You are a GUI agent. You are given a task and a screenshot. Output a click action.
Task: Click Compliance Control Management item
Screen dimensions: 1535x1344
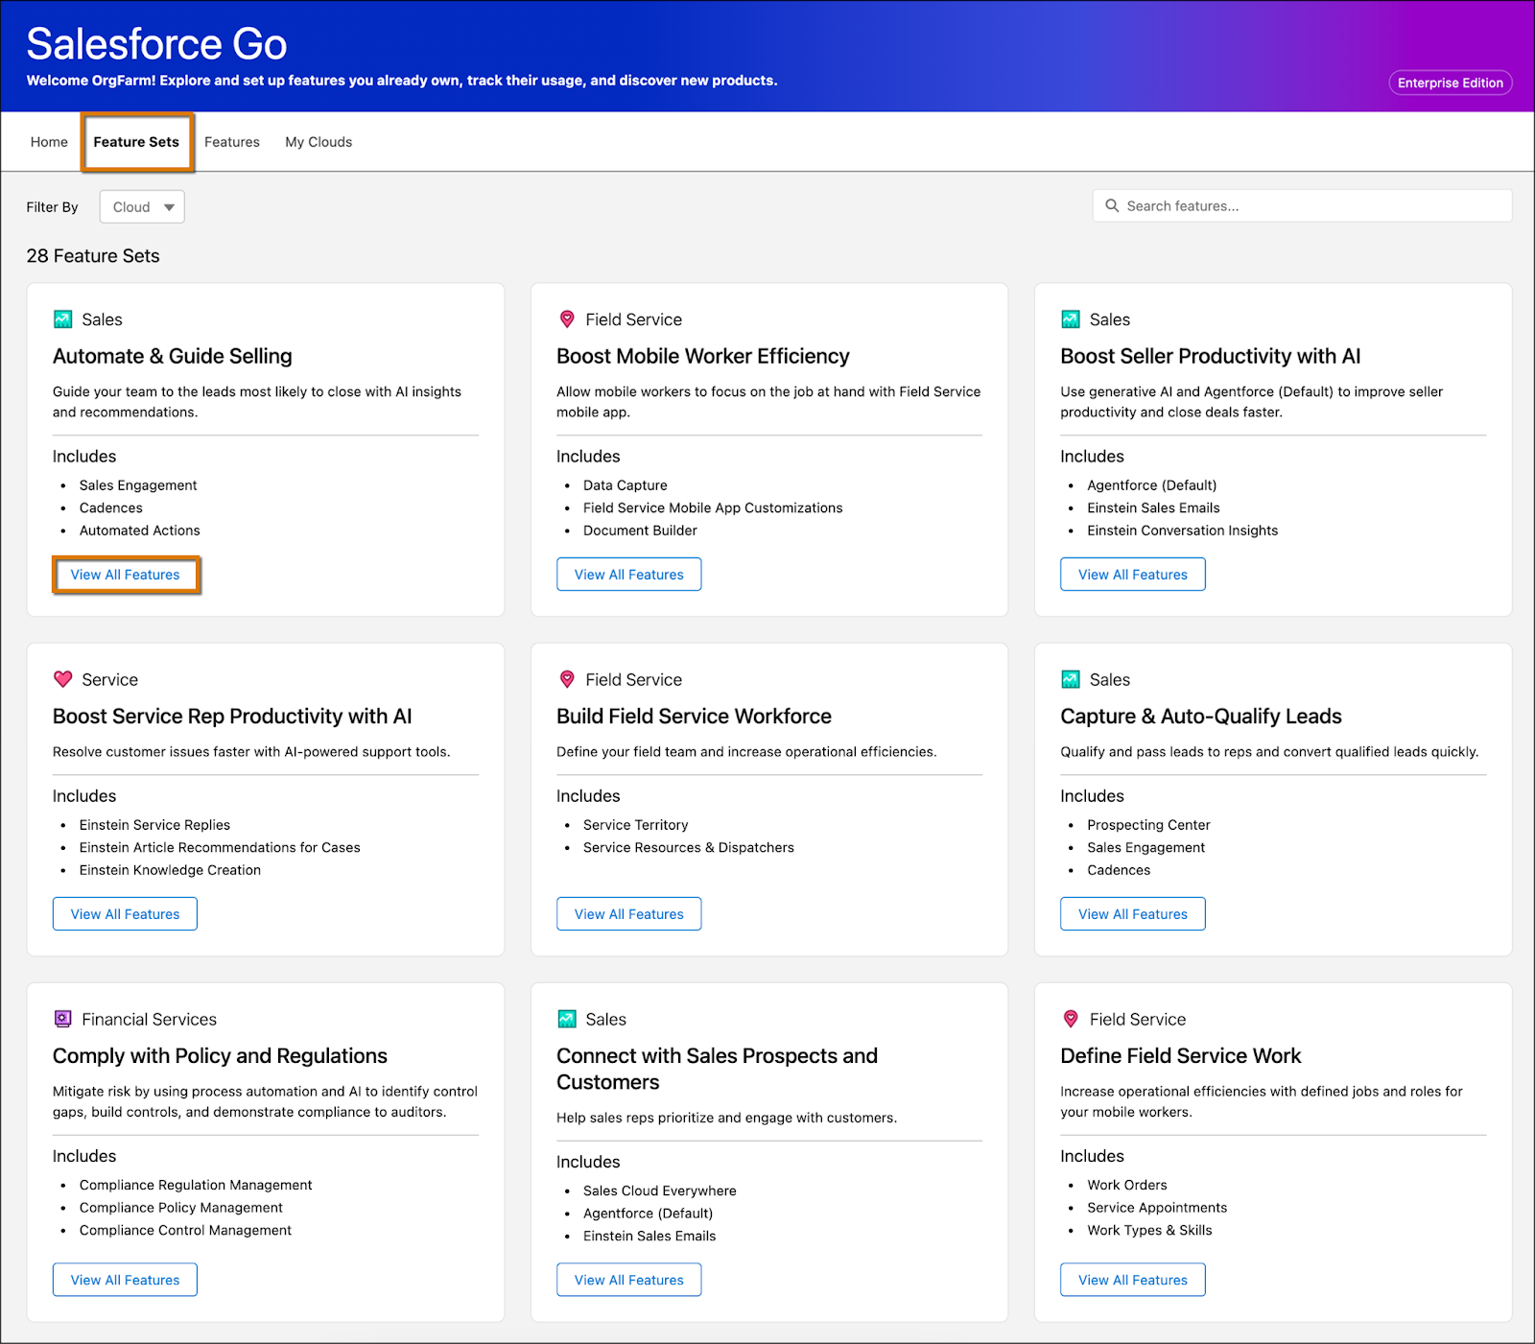(x=185, y=1230)
